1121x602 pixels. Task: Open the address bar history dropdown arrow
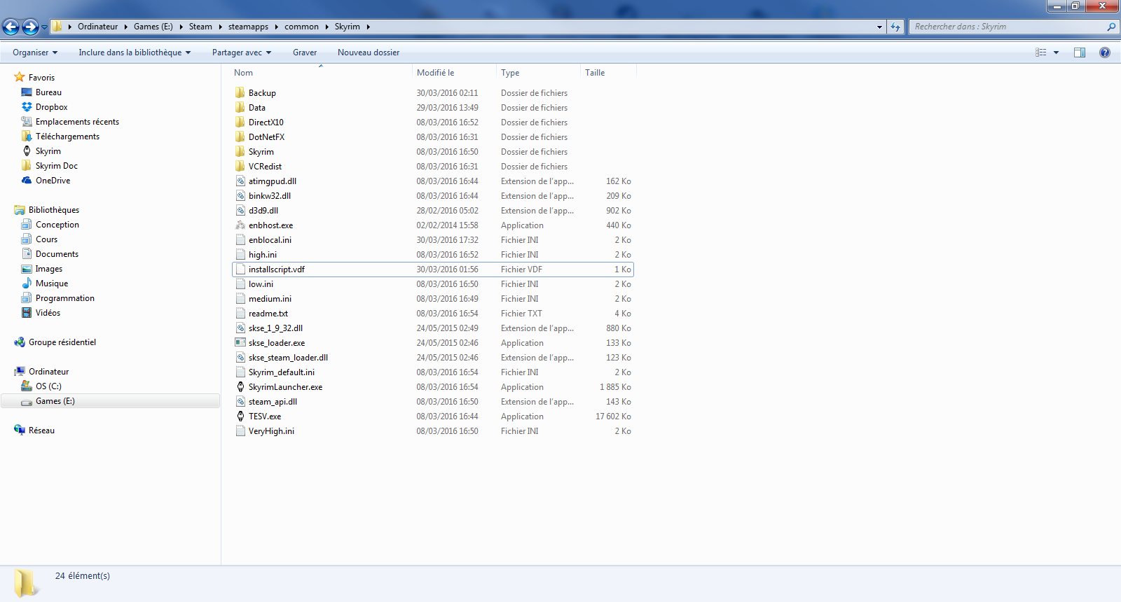[879, 27]
